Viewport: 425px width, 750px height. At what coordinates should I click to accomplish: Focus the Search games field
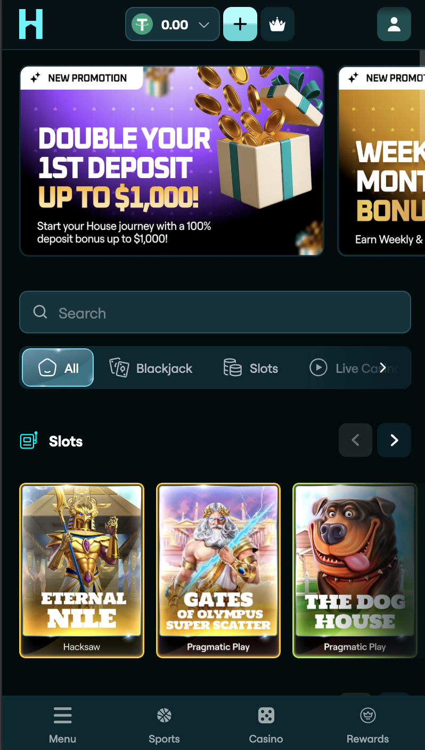coord(215,312)
